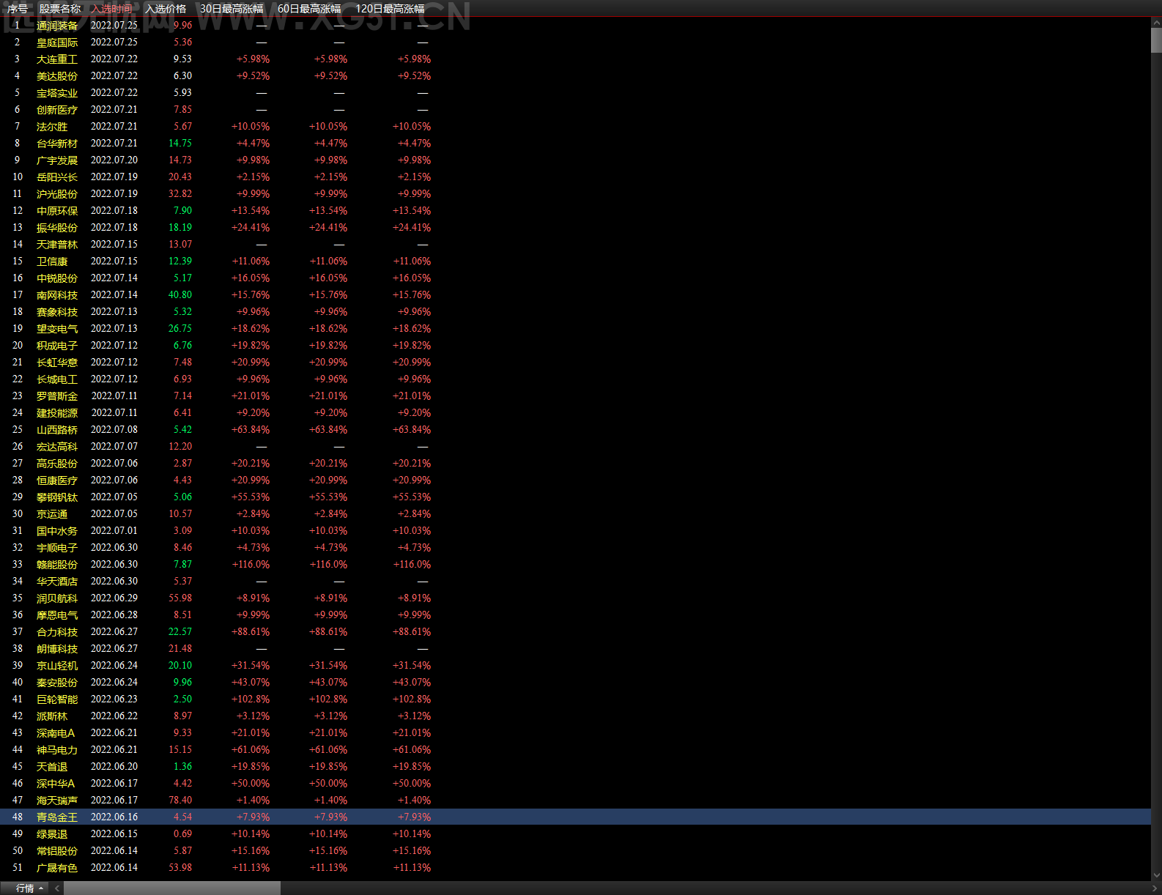Screen dimensions: 1162x895
Task: Select stock 恒康医疗
Action: 57,480
